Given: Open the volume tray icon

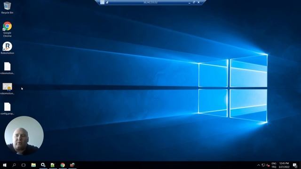Looking at the screenshot, I should (x=268, y=165).
